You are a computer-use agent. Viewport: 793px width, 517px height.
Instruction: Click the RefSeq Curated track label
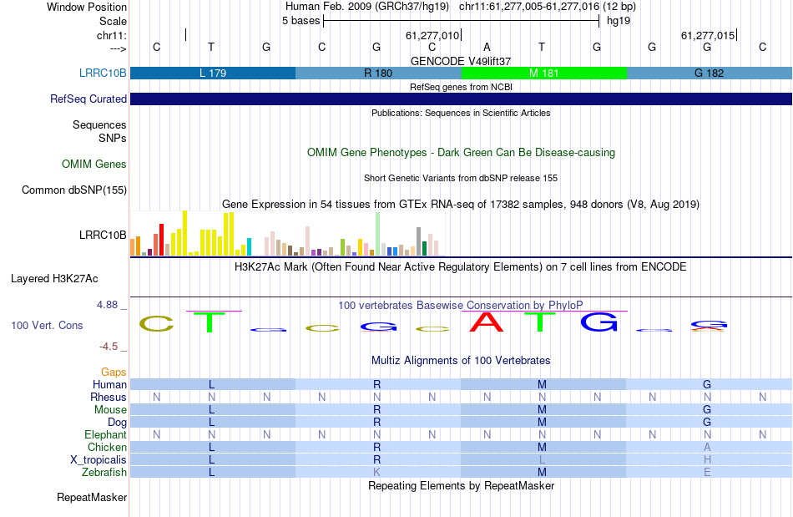88,99
